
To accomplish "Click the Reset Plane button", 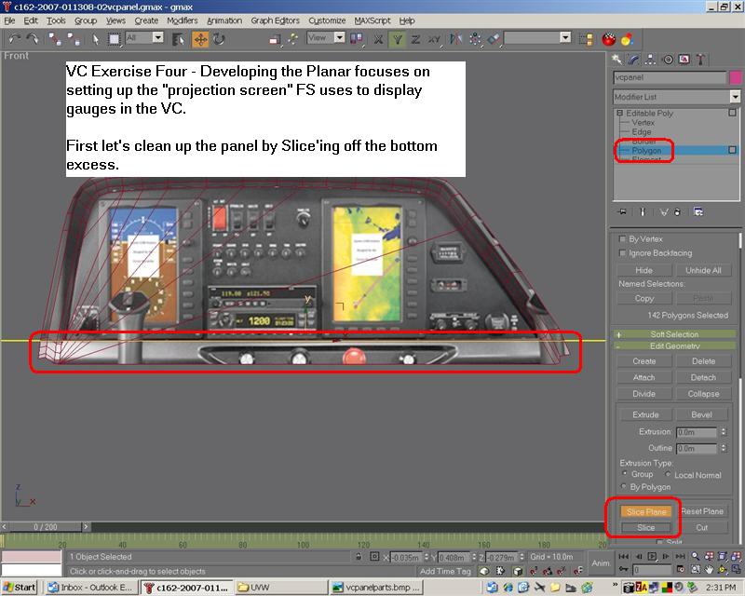I will click(702, 511).
